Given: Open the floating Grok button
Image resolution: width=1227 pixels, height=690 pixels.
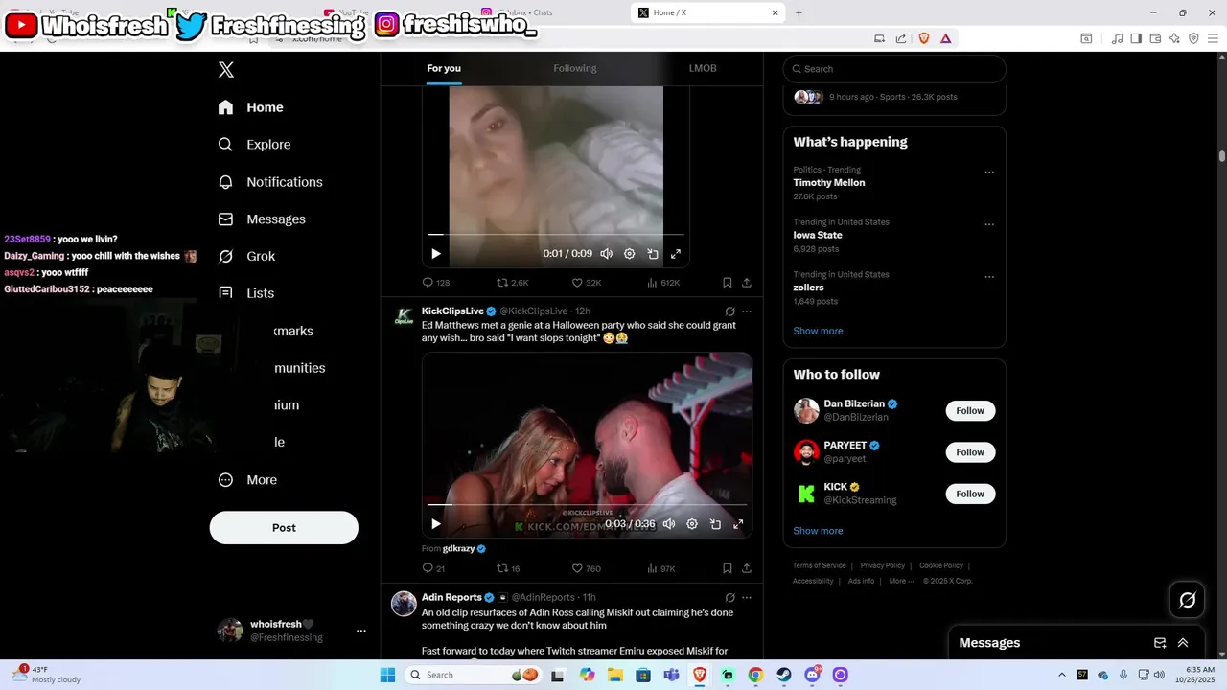Looking at the screenshot, I should 1187,600.
